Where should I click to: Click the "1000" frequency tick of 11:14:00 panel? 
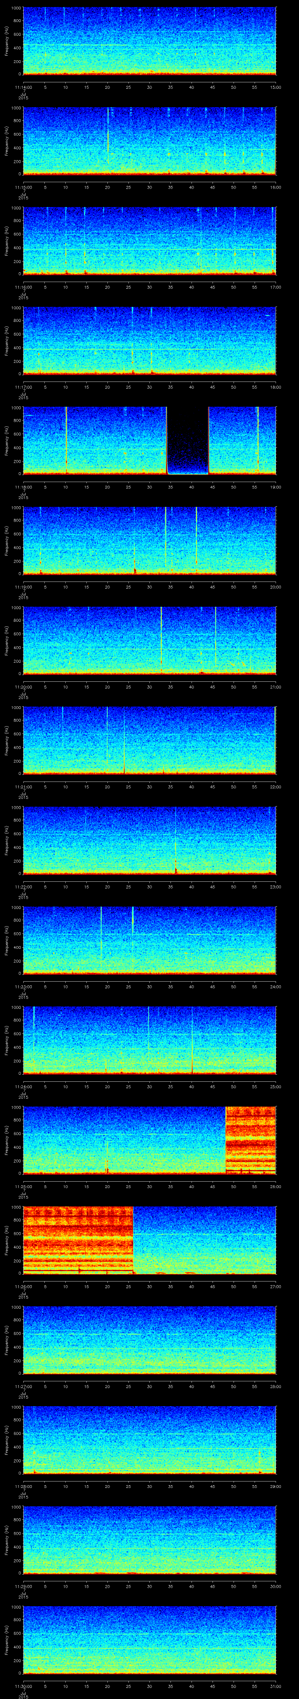click(16, 8)
